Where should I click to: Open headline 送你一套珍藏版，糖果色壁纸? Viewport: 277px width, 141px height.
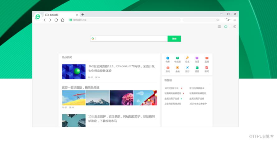81,87
